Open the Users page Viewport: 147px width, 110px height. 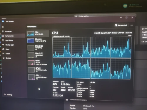pos(7,49)
